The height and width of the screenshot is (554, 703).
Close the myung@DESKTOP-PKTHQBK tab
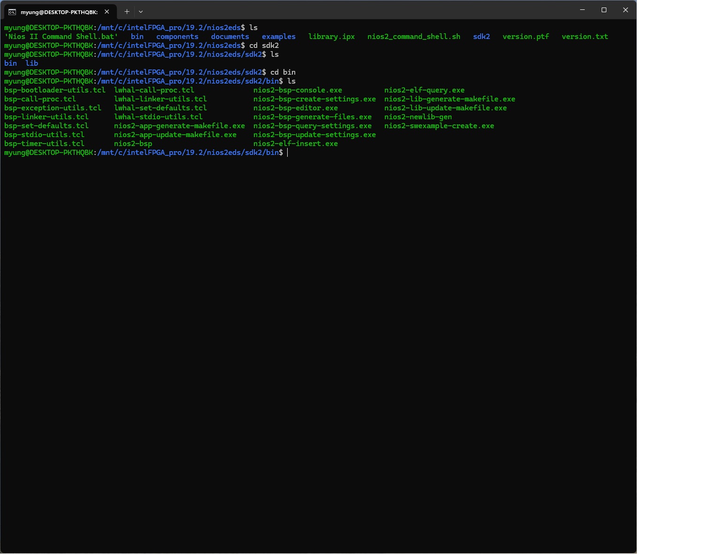coord(107,12)
